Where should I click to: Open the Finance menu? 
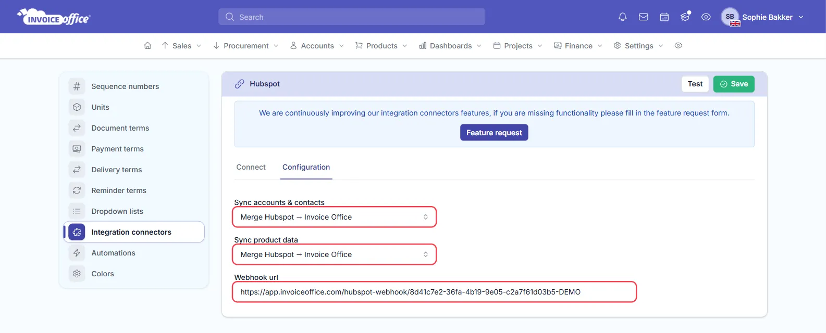coord(578,46)
